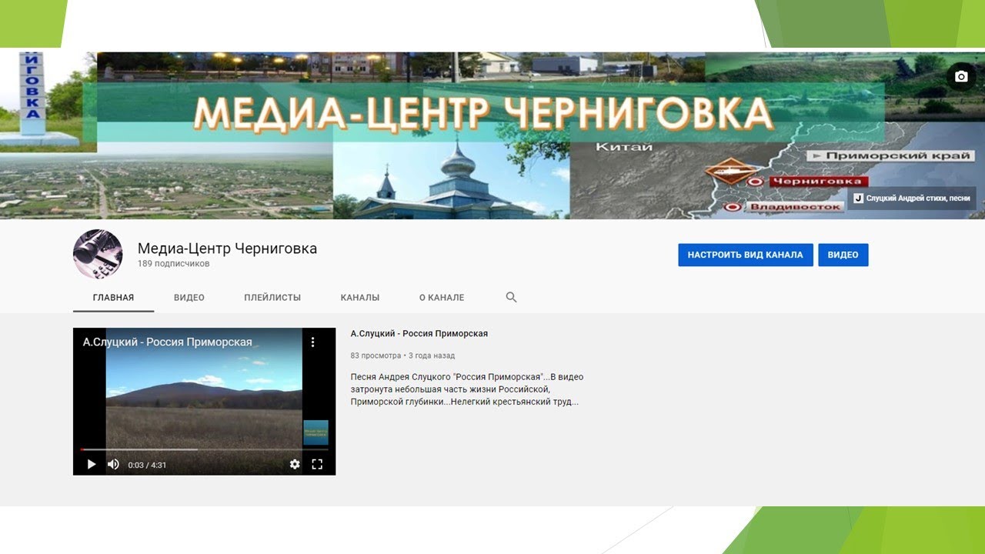Viewport: 985px width, 554px height.
Task: Open the three-dot menu on video player
Action: [x=312, y=342]
